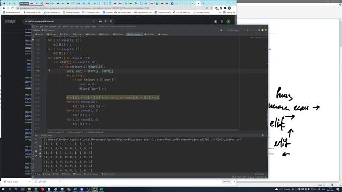Open a new Chrome tab with plus button
The width and height of the screenshot is (342, 192).
204,3
